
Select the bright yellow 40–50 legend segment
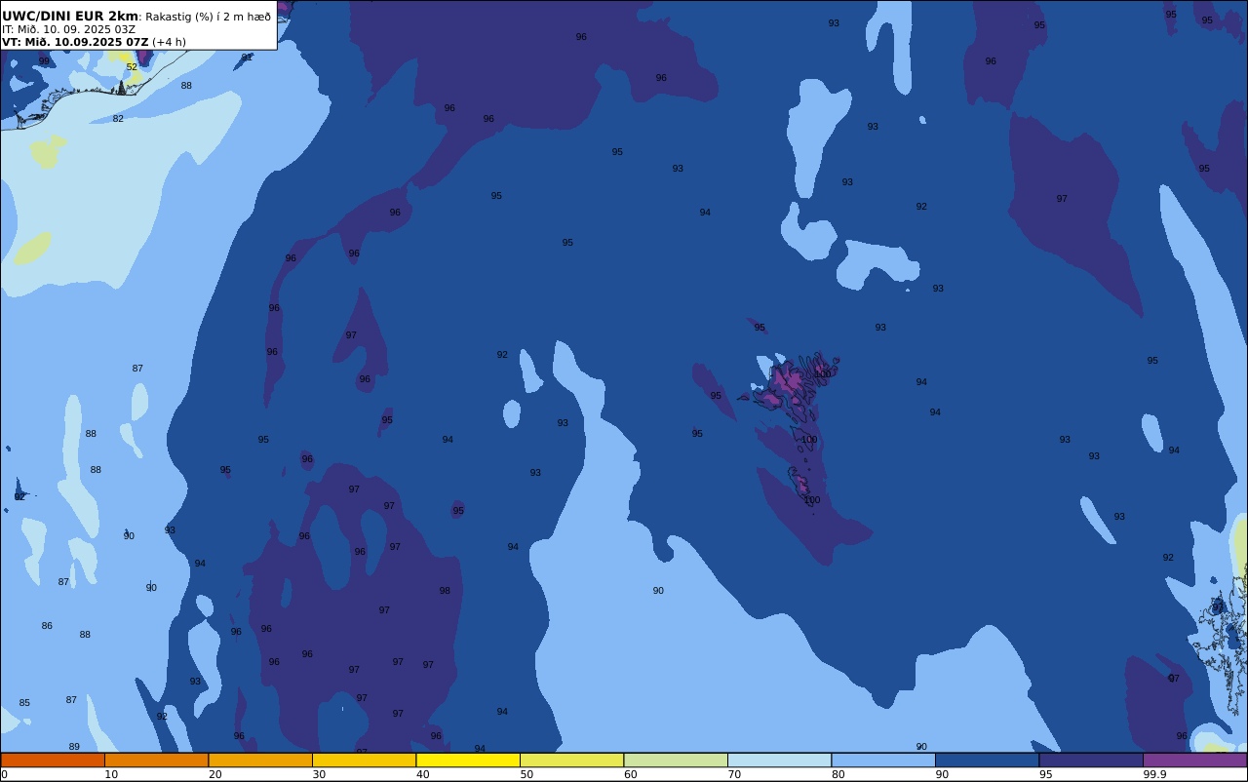click(468, 760)
